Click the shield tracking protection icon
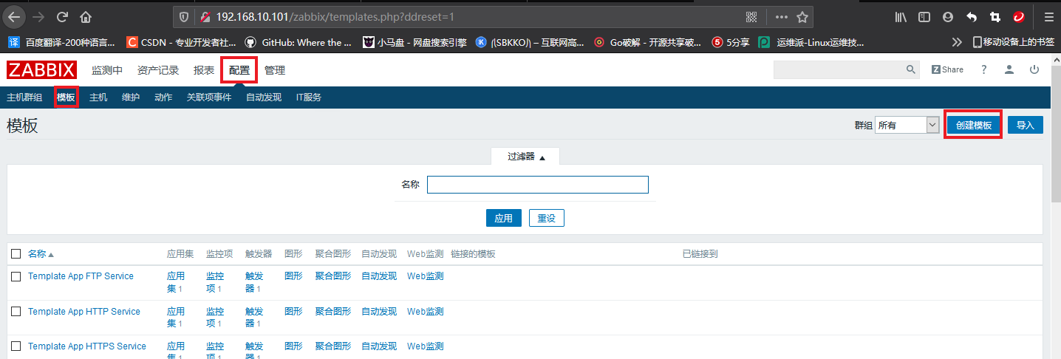 tap(185, 16)
